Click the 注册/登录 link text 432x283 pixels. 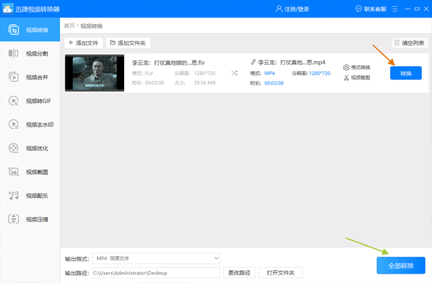pos(297,9)
